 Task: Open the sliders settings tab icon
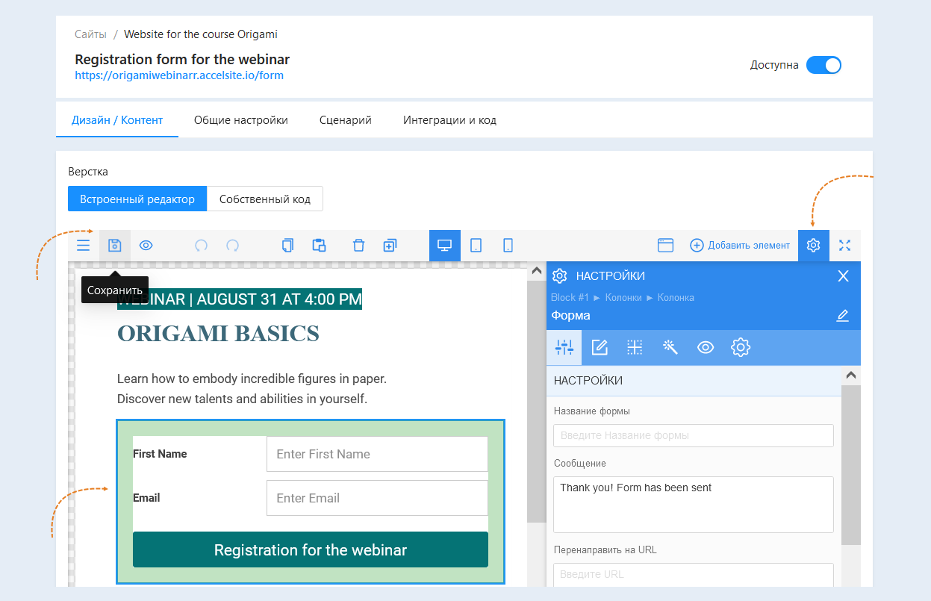tap(564, 347)
